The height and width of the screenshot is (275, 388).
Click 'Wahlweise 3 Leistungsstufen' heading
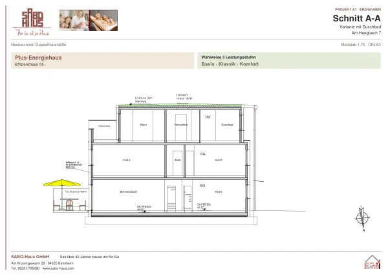[x=229, y=57]
